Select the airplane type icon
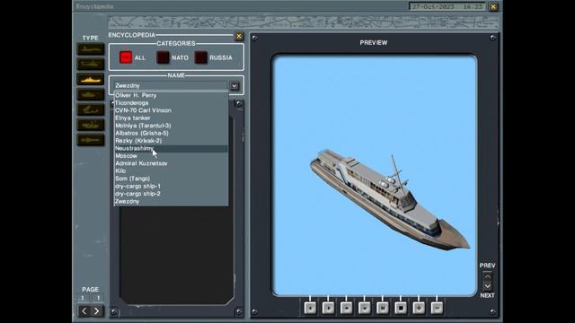The width and height of the screenshot is (575, 323). [91, 49]
